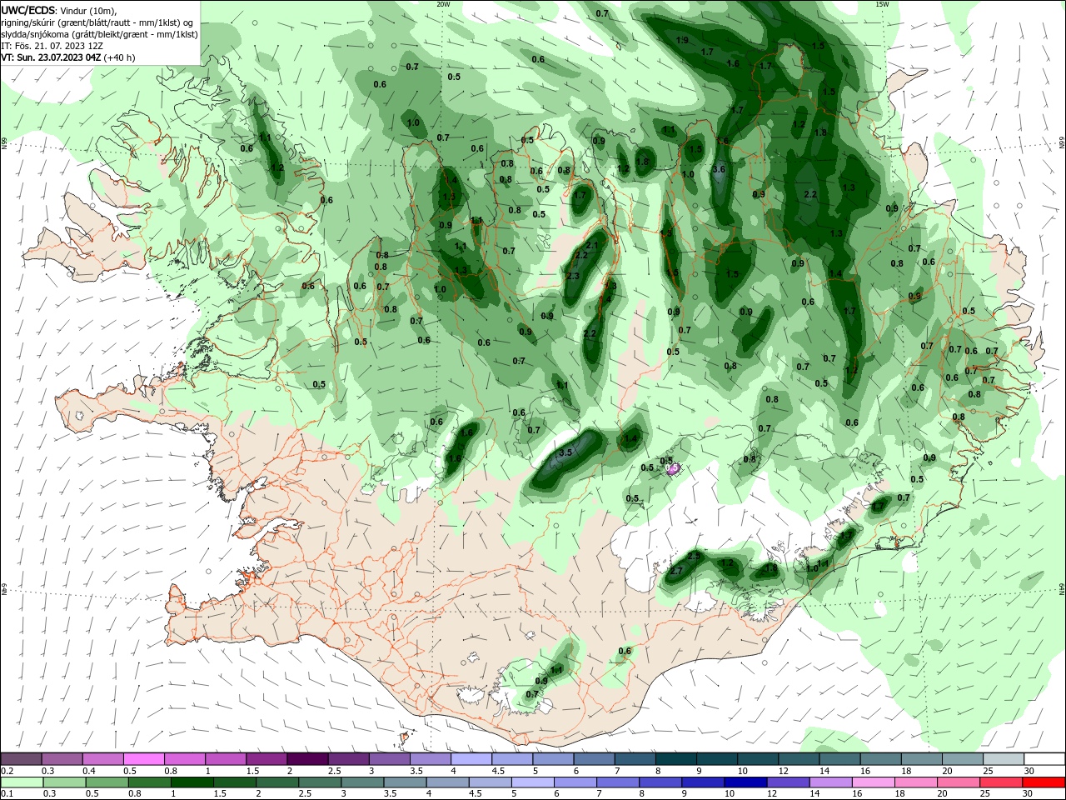Click the darkest green 1 mm rain swatch
Image resolution: width=1066 pixels, height=800 pixels.
pyautogui.click(x=192, y=782)
